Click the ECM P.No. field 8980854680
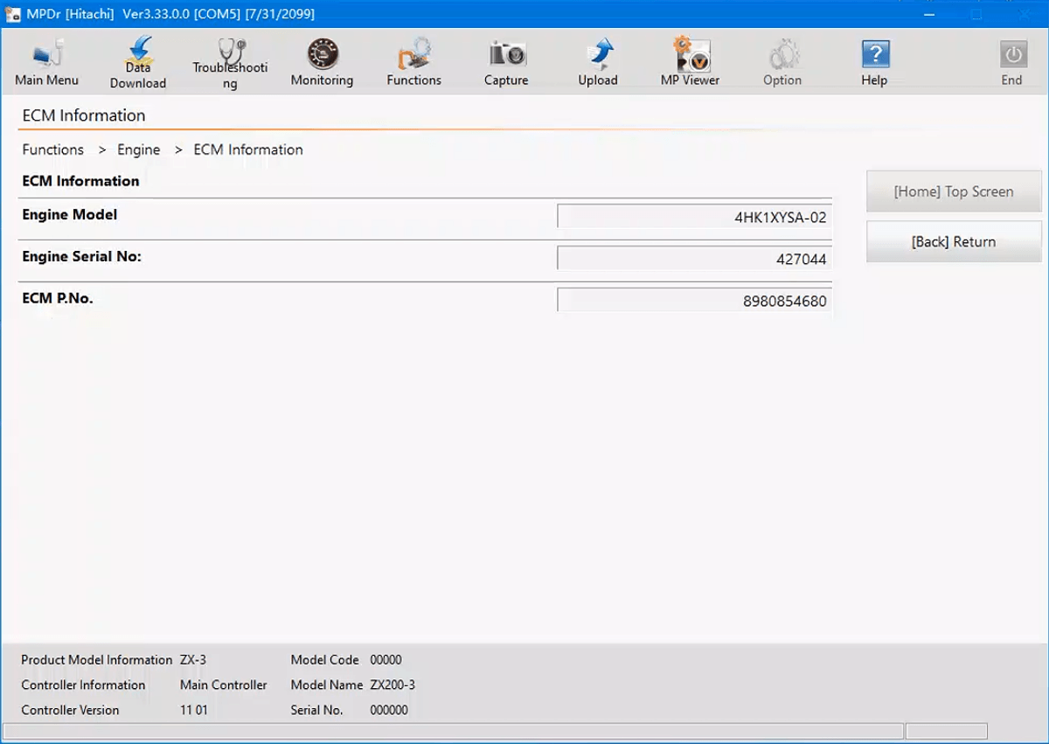The width and height of the screenshot is (1049, 744). (x=694, y=301)
